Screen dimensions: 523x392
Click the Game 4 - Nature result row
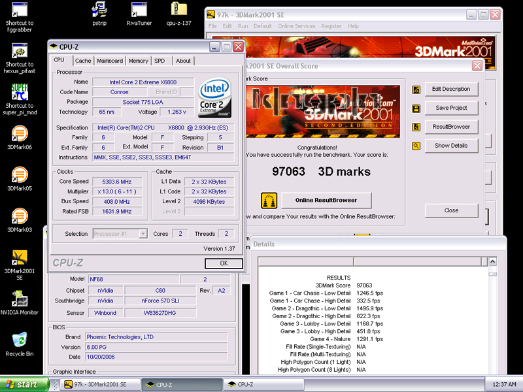click(346, 339)
